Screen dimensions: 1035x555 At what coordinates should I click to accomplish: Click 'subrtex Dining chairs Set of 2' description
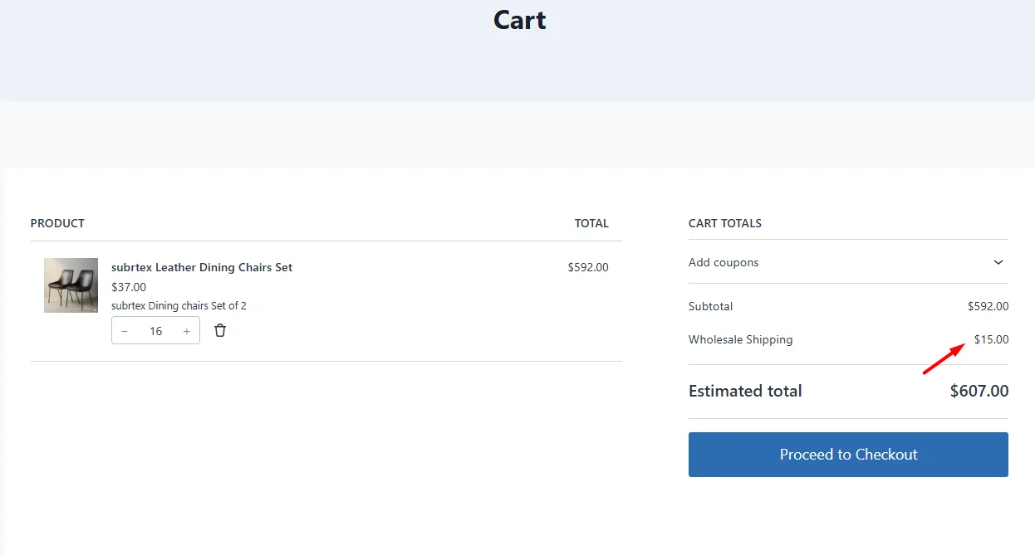pos(179,305)
